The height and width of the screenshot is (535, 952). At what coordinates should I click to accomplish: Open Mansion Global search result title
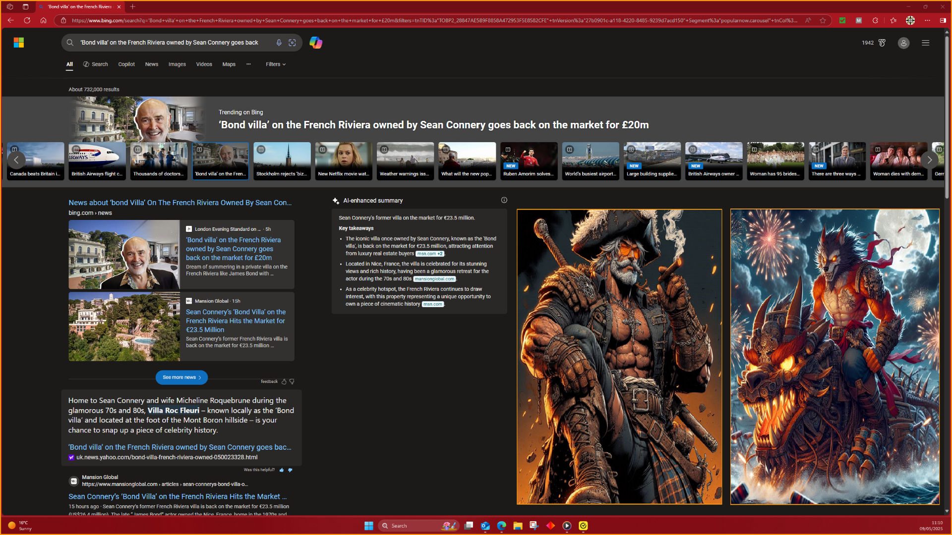[178, 496]
